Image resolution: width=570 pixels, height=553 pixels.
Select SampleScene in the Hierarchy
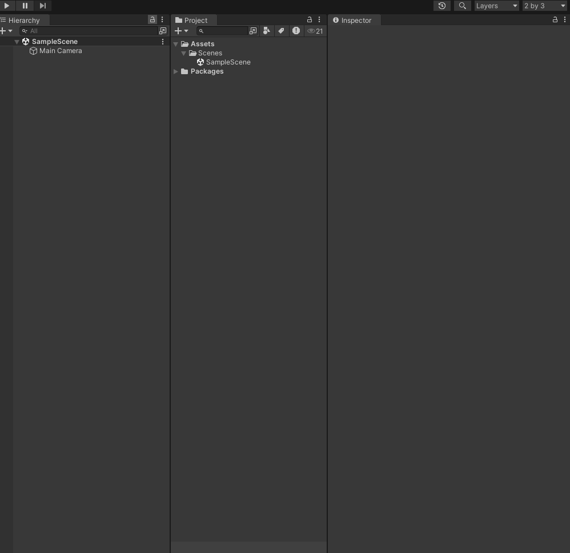54,42
